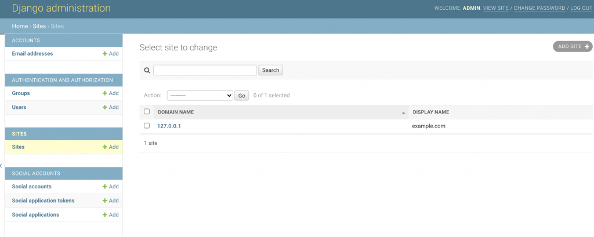Add a new Group
This screenshot has width=594, height=237.
tap(111, 93)
